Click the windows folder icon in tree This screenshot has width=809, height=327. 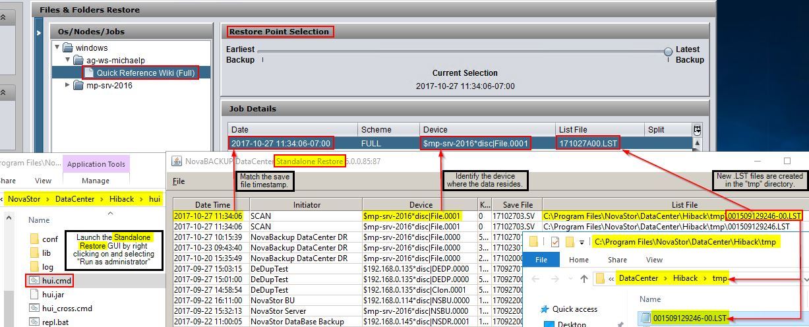point(67,47)
